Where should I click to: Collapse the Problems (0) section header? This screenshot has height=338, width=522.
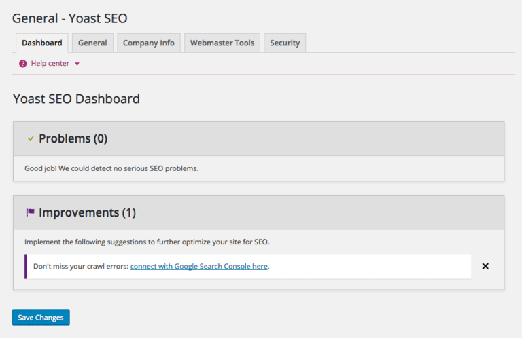click(x=258, y=138)
